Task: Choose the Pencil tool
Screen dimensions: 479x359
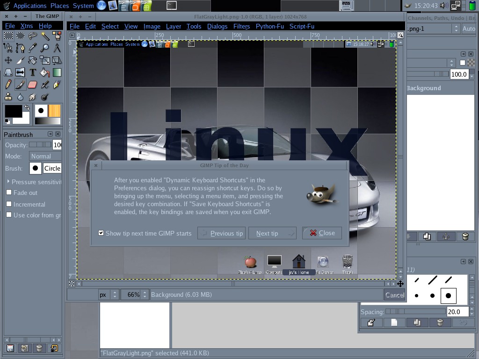Action: click(8, 85)
